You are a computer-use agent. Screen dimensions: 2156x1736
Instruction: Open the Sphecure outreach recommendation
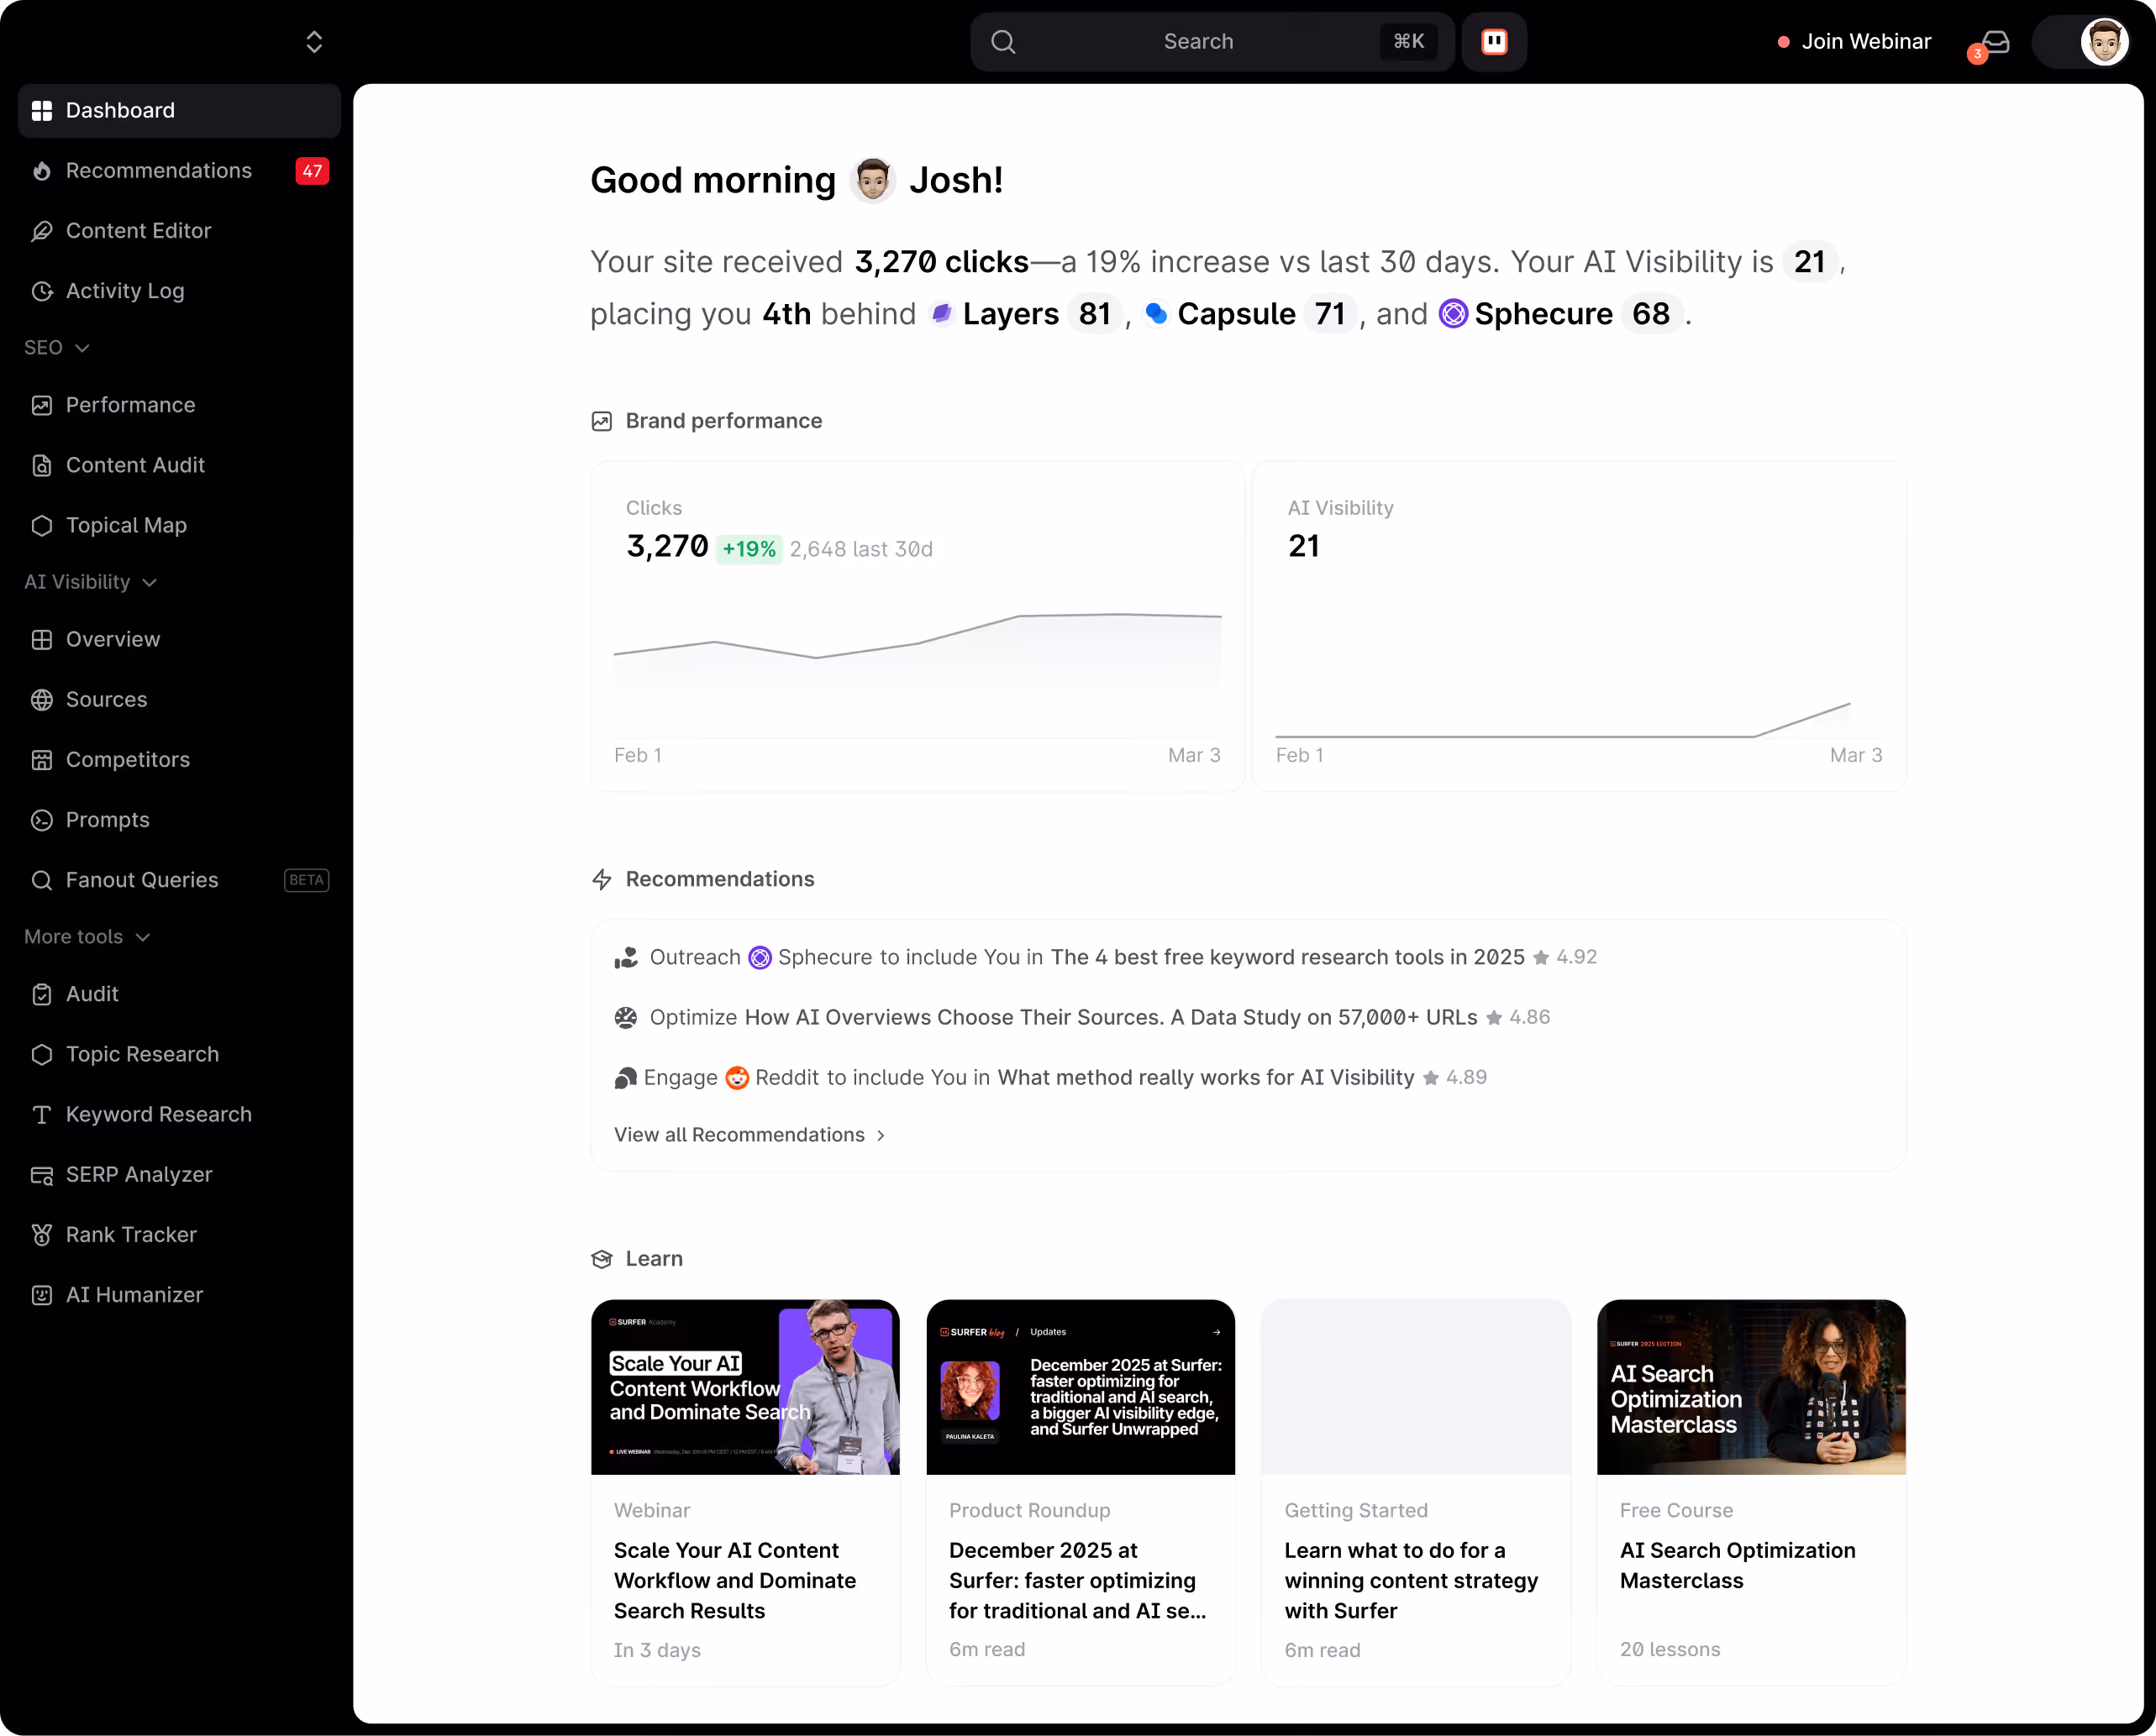pyautogui.click(x=1106, y=957)
